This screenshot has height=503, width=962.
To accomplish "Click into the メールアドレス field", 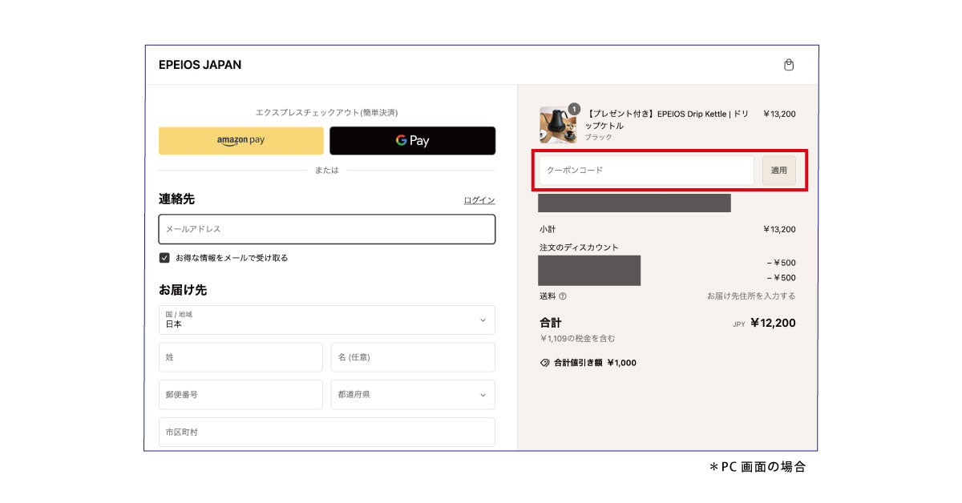I will click(x=327, y=229).
